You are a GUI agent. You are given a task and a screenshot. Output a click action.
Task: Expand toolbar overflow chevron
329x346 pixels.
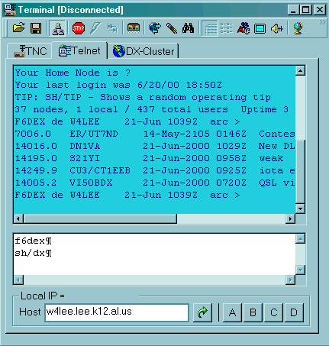322,22
